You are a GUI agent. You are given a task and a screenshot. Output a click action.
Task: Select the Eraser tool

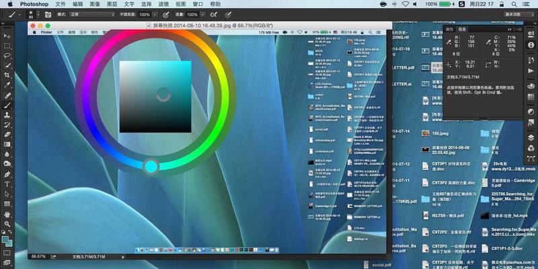click(x=7, y=134)
